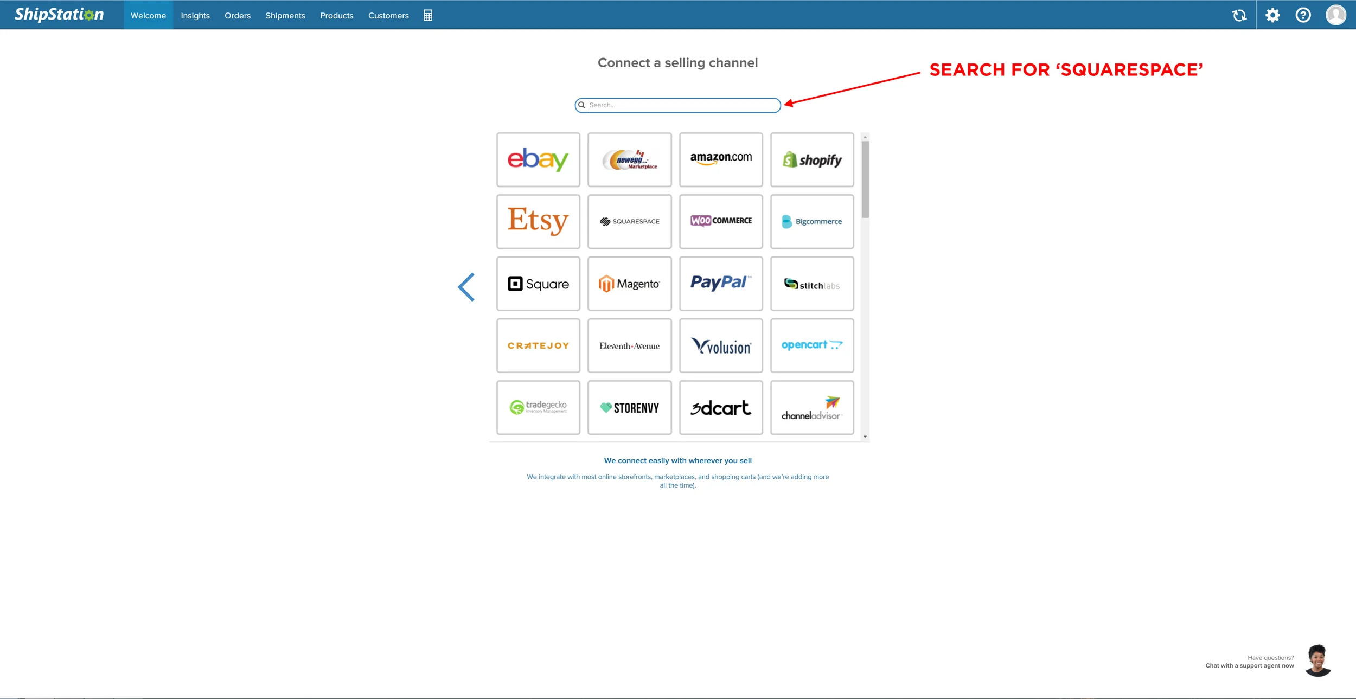The height and width of the screenshot is (699, 1356).
Task: Open the rate calculator icon
Action: tap(428, 15)
